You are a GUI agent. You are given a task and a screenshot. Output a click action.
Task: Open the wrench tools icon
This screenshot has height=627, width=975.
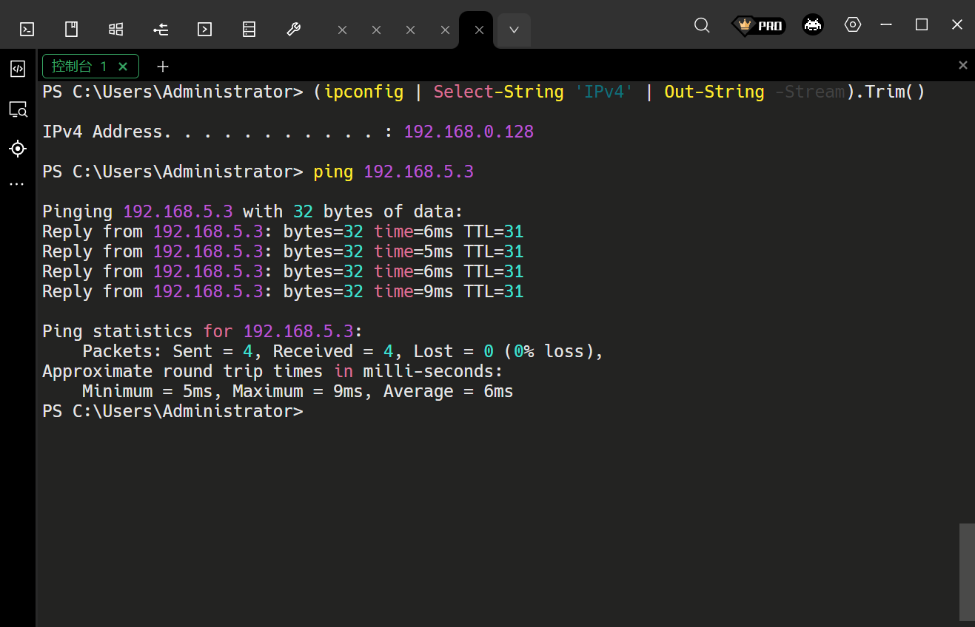click(293, 30)
